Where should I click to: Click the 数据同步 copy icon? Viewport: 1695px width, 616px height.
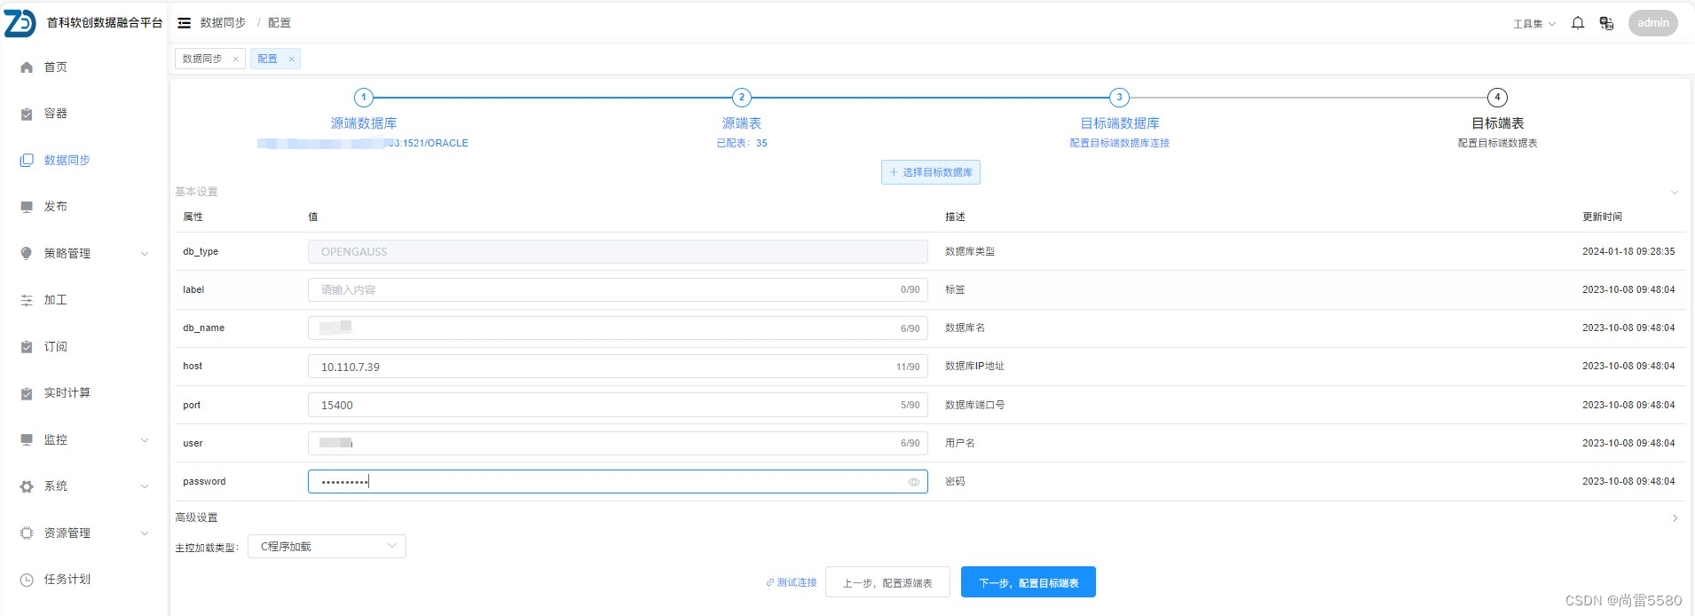pyautogui.click(x=27, y=160)
